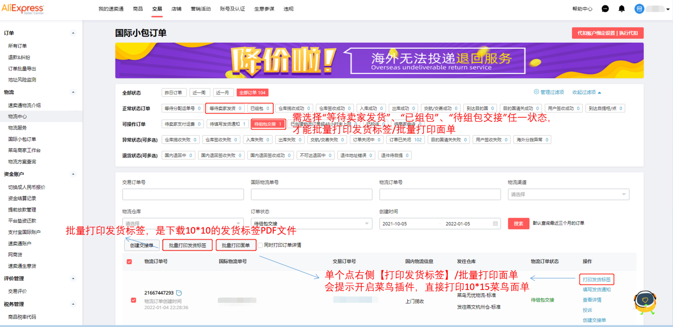The width and height of the screenshot is (673, 327).
Task: Click the 国际物流单号 input field
Action: (x=311, y=194)
